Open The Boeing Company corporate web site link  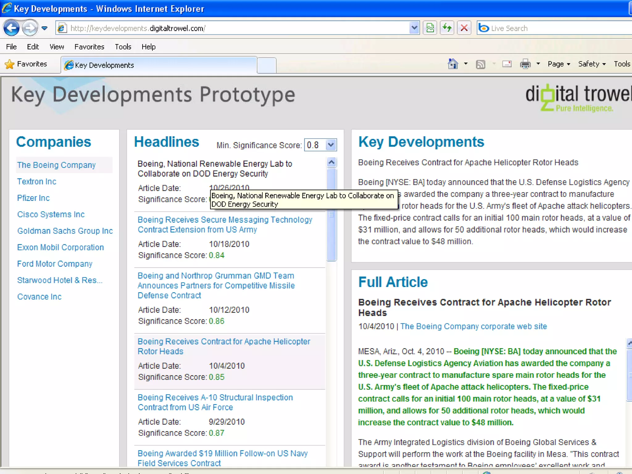click(x=473, y=326)
